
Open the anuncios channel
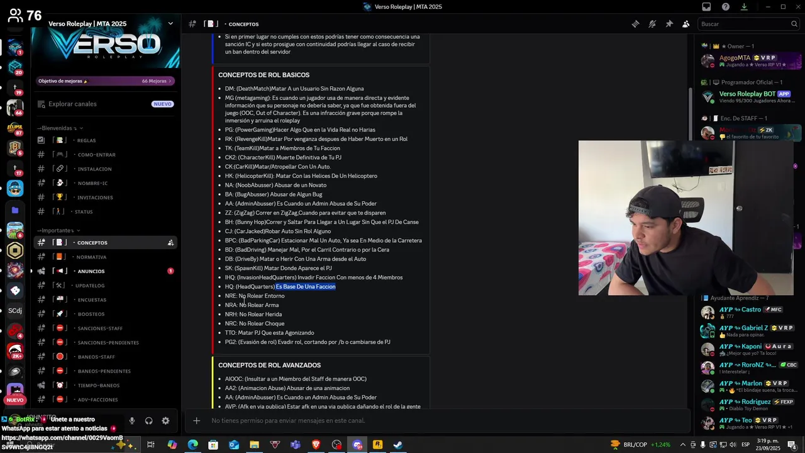[x=105, y=271]
